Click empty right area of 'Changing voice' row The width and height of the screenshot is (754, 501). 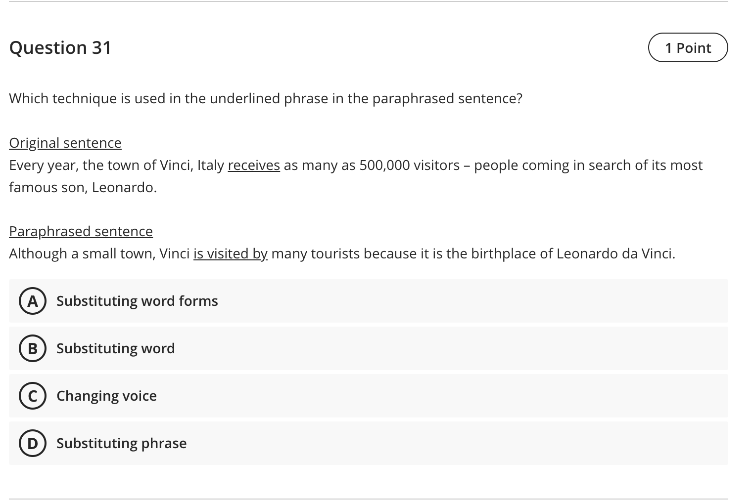click(x=495, y=396)
